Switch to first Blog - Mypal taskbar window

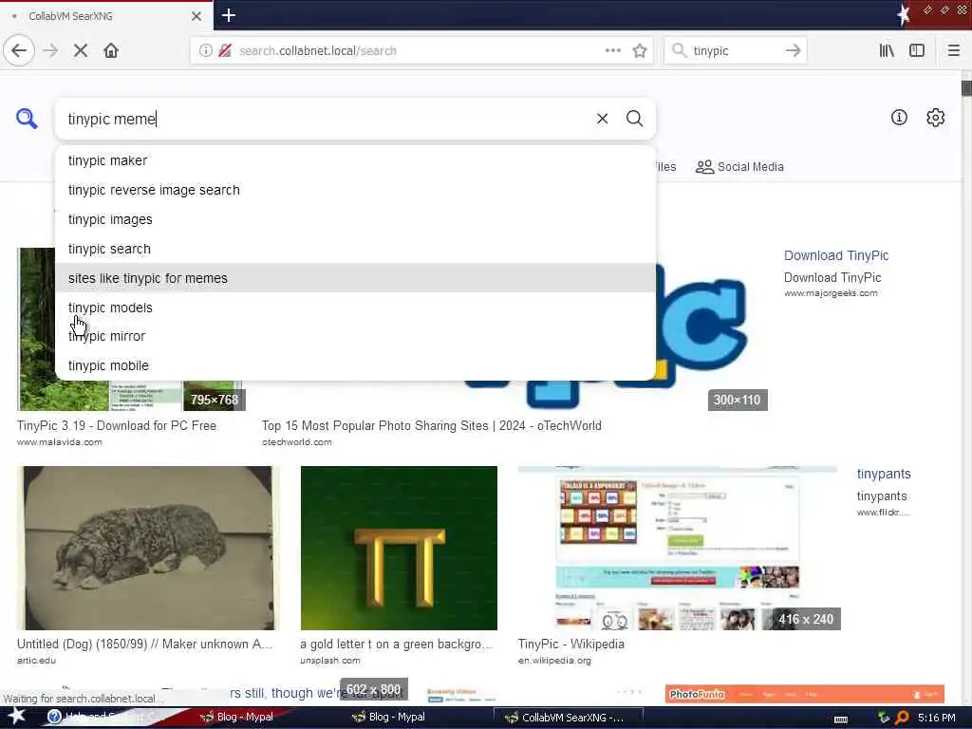(x=236, y=717)
